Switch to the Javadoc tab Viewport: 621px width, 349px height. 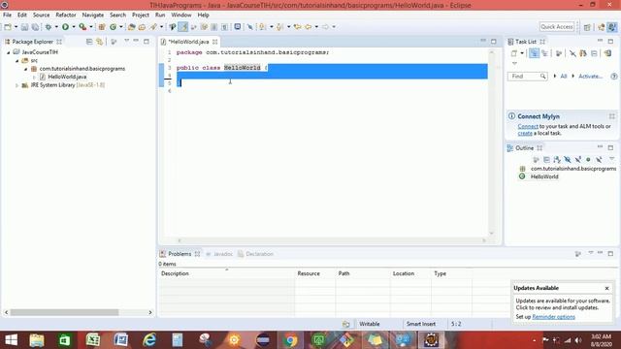(x=220, y=254)
